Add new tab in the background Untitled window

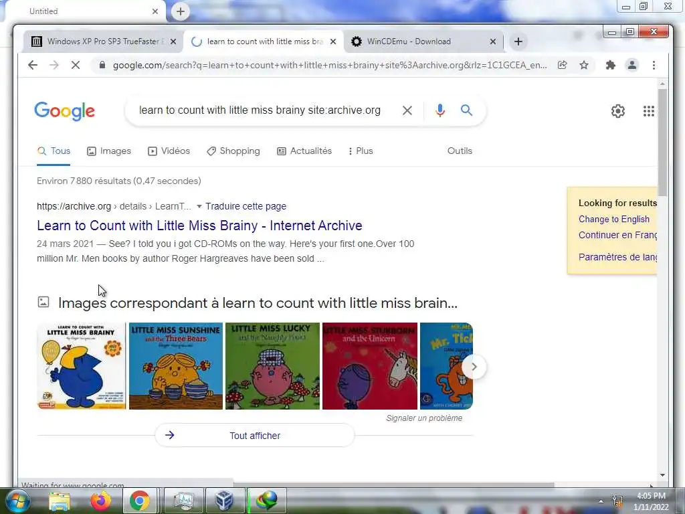coord(181,11)
